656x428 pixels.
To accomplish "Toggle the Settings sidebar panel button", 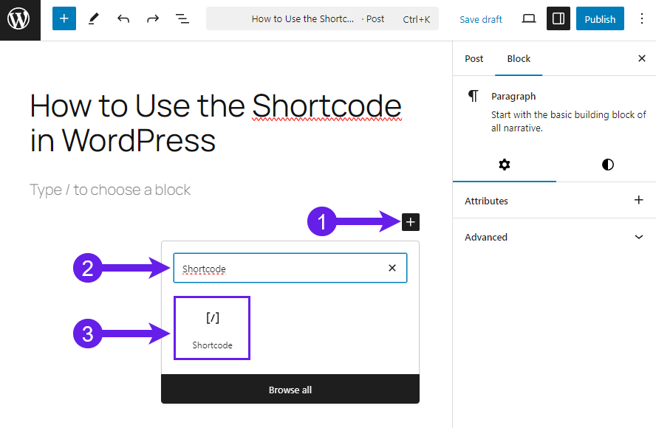I will pos(558,18).
